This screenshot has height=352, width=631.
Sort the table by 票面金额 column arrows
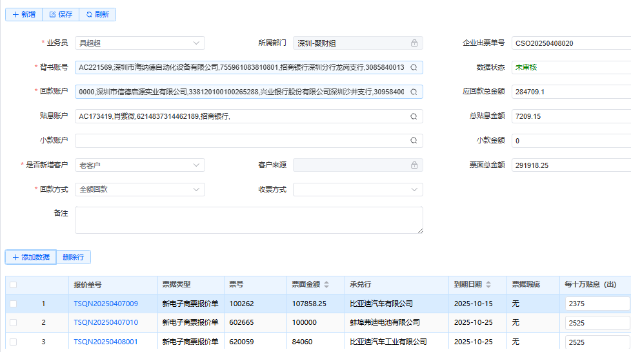tap(326, 285)
